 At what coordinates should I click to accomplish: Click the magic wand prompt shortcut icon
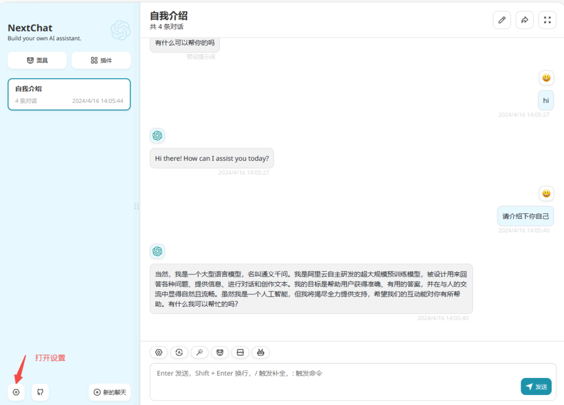pos(199,352)
